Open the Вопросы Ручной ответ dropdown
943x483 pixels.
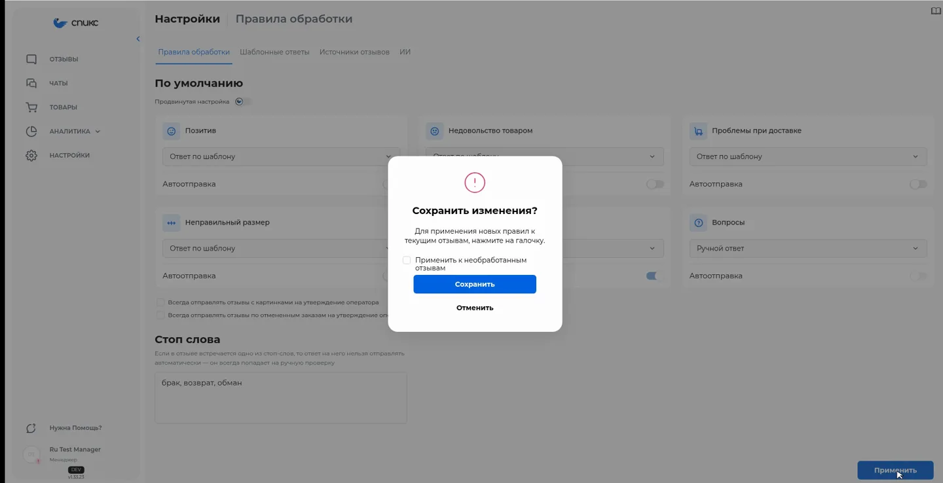tap(808, 249)
